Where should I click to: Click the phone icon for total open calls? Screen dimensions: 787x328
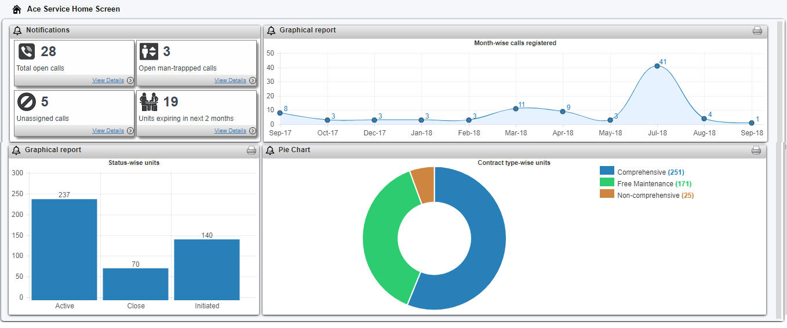click(x=27, y=51)
